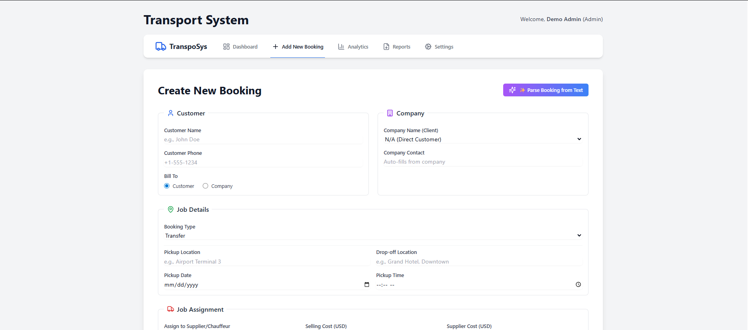The image size is (748, 330).
Task: Click the Pickup Date mm/dd/yyyy field
Action: (x=267, y=285)
